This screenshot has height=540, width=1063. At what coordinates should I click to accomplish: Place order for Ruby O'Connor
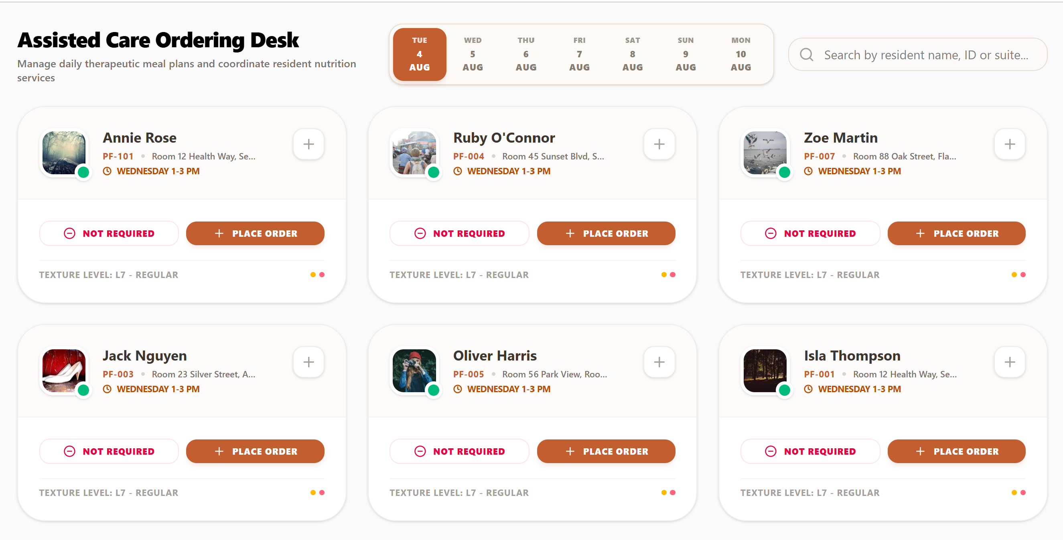(606, 233)
